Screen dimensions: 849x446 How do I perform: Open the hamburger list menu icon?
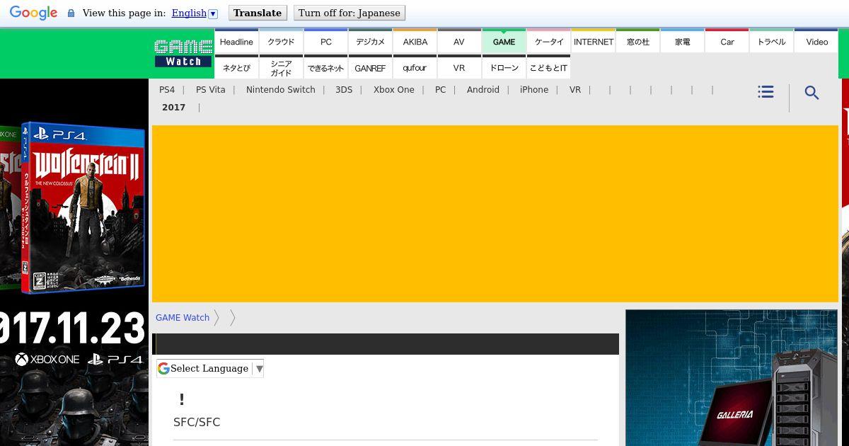click(x=766, y=92)
